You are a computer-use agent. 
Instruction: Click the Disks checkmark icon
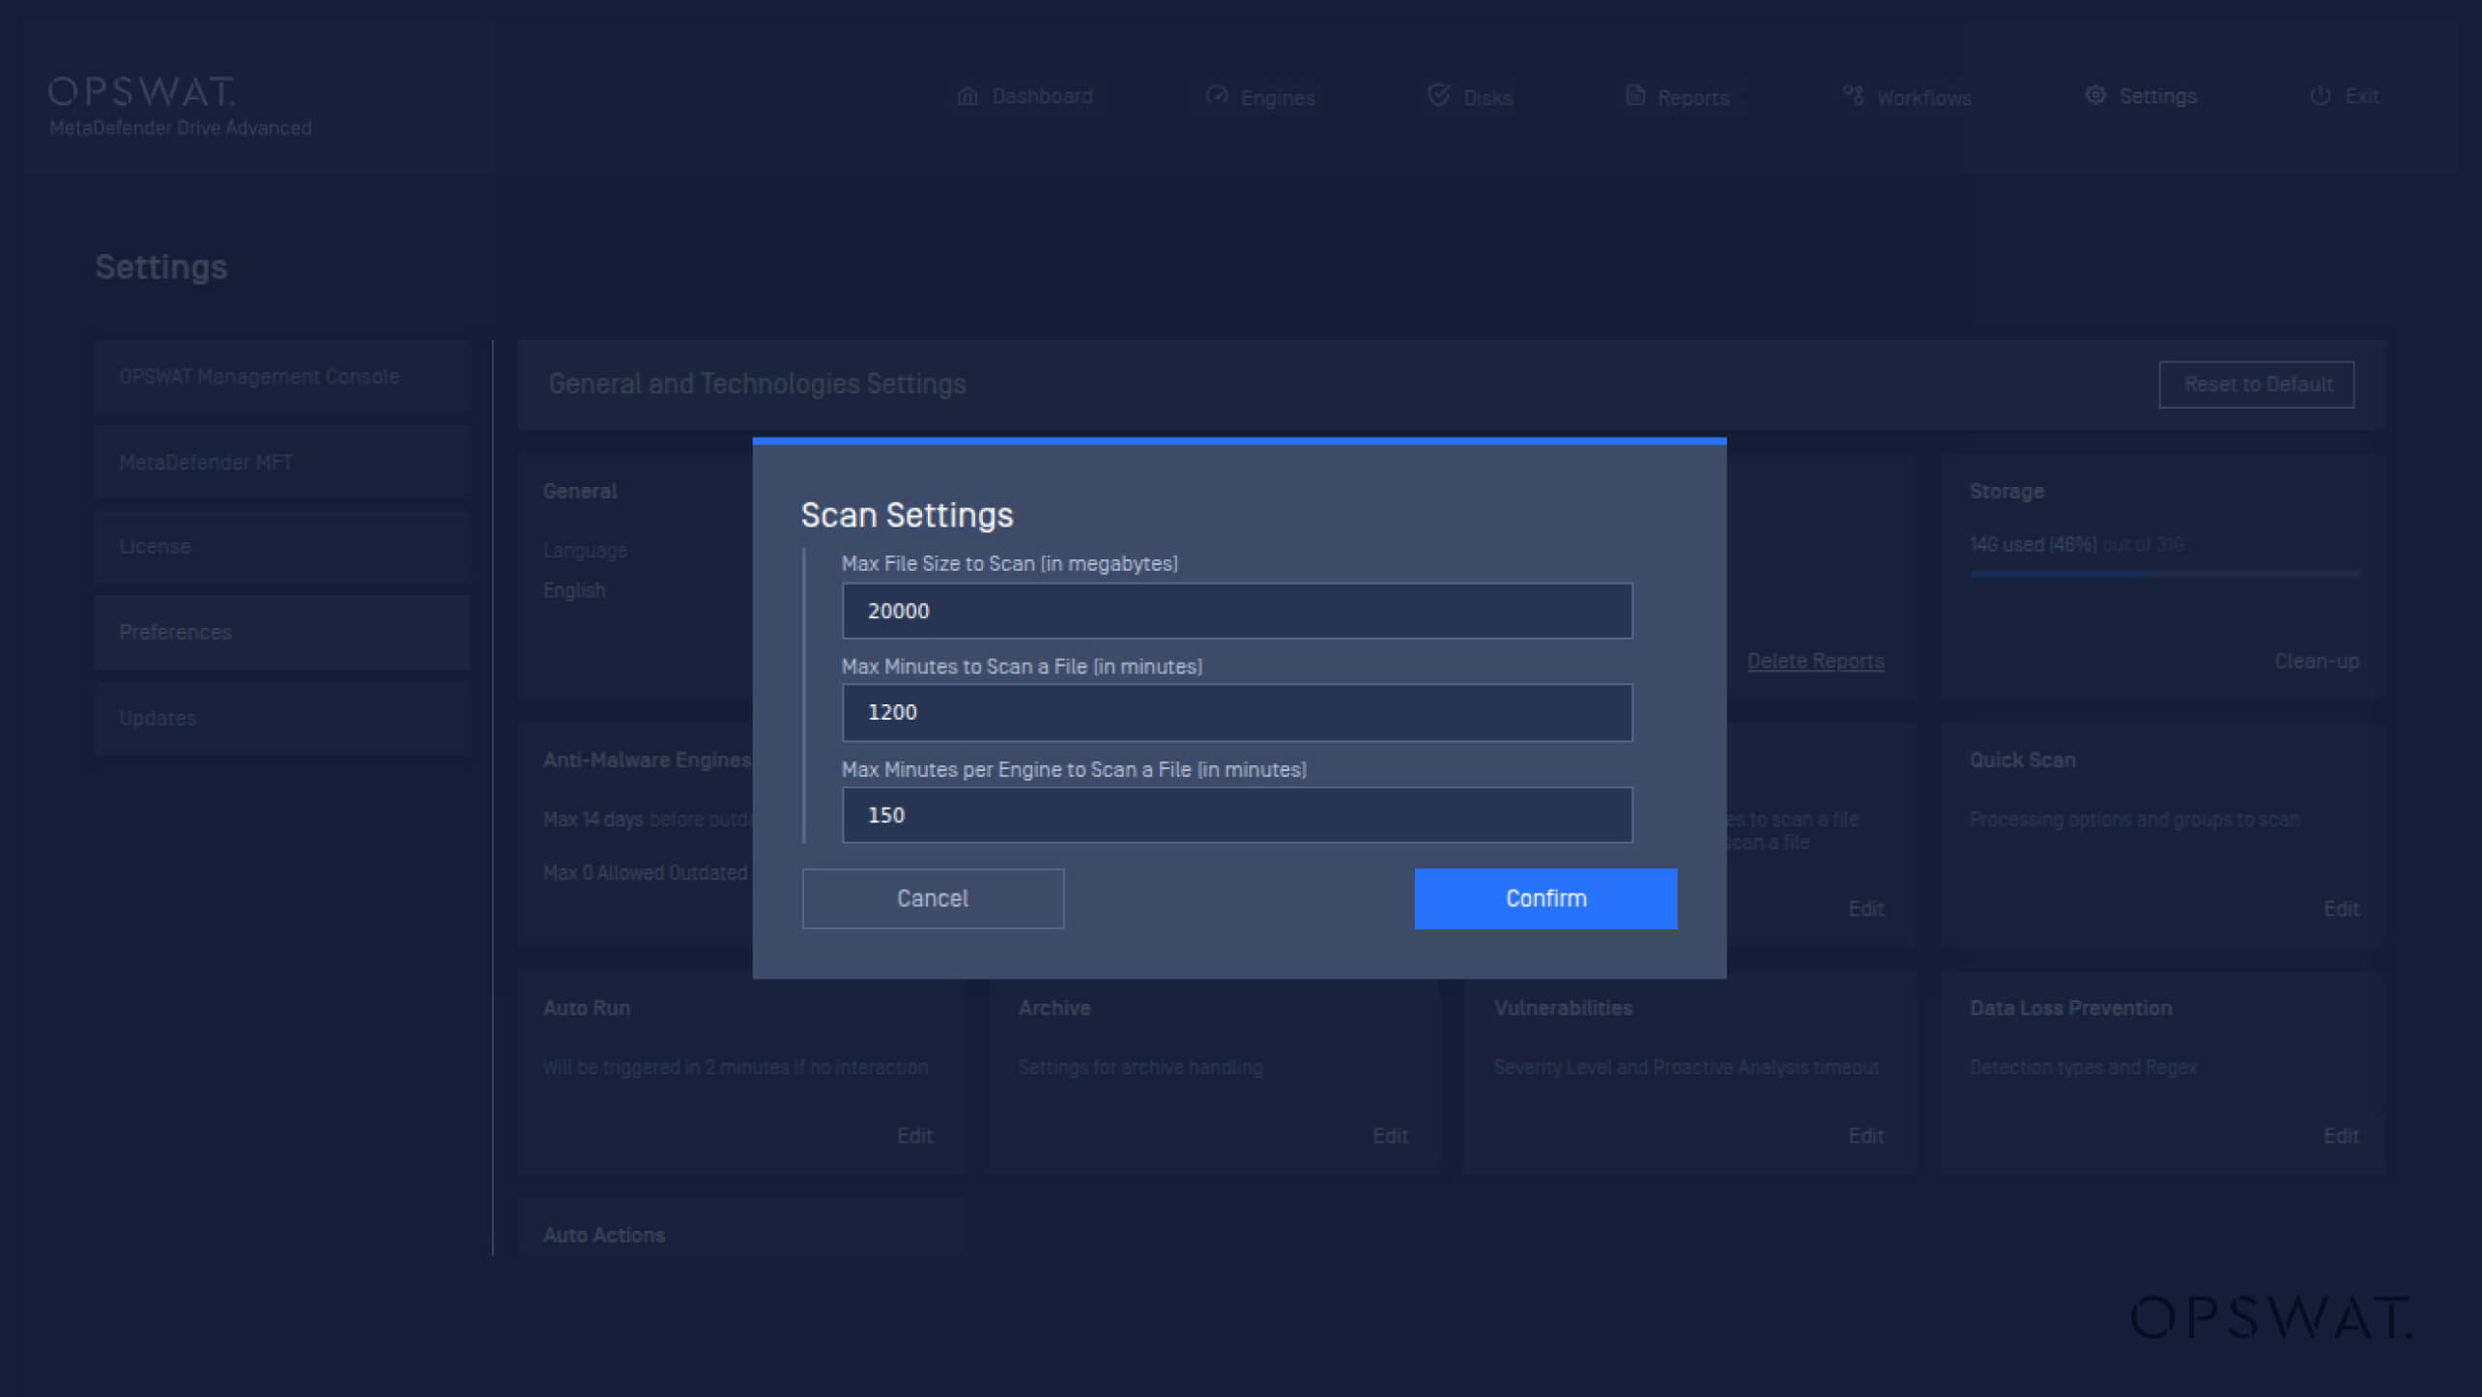[x=1439, y=96]
